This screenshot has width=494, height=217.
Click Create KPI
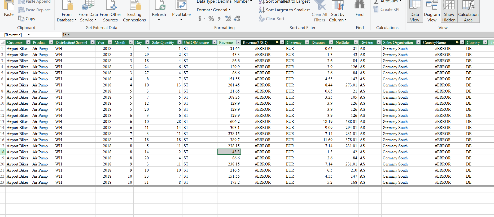click(x=386, y=9)
